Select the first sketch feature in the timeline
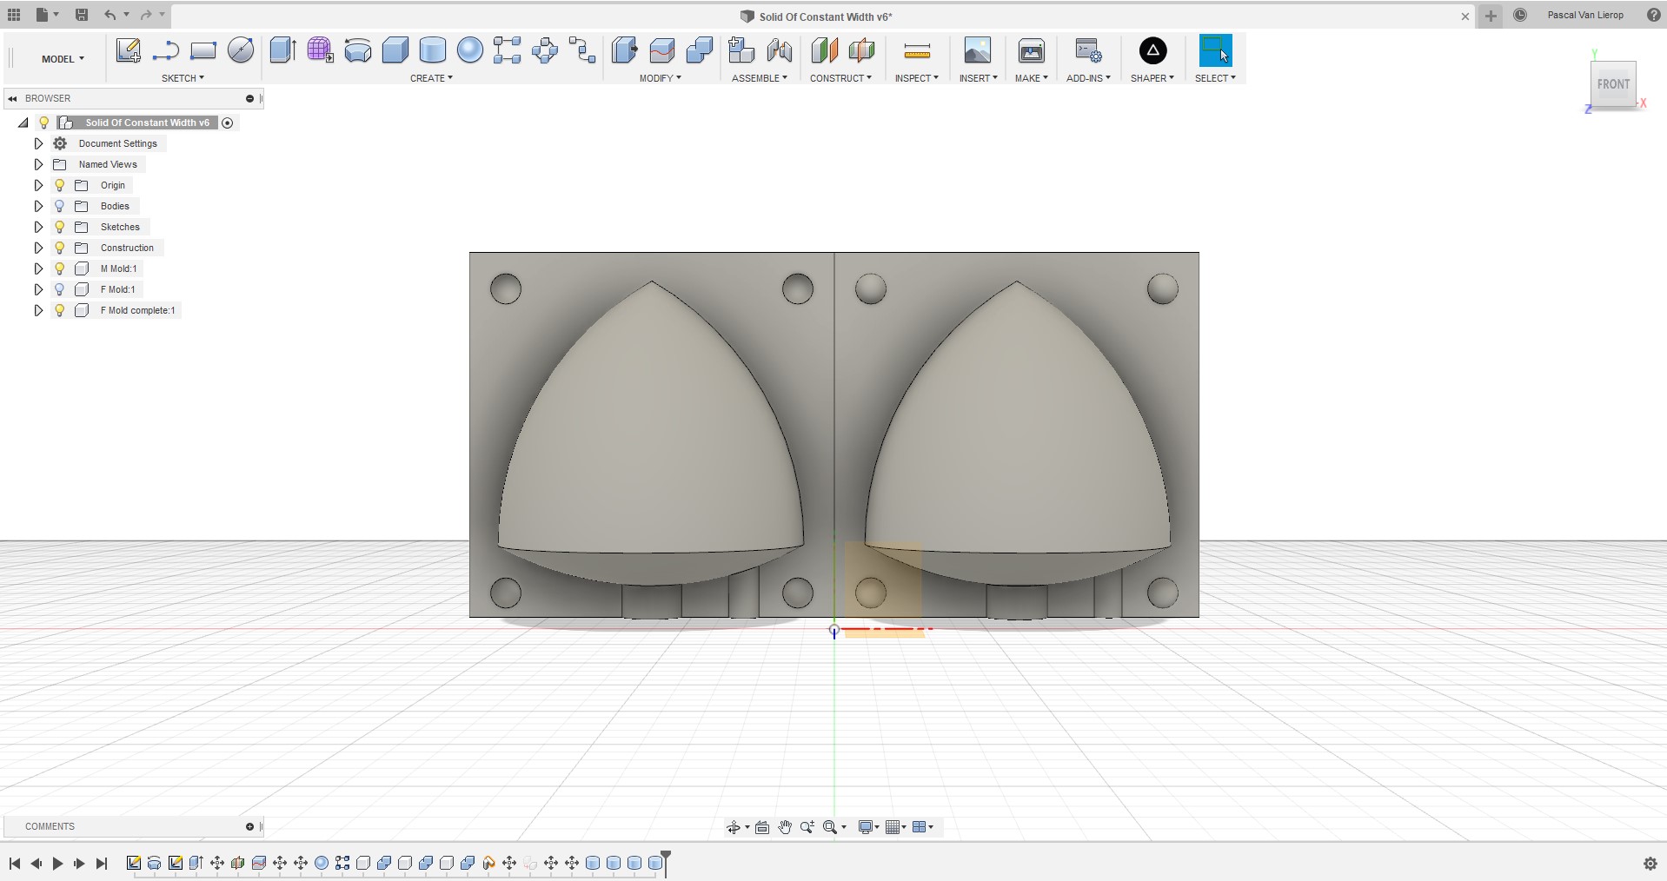The image size is (1667, 881). (134, 863)
